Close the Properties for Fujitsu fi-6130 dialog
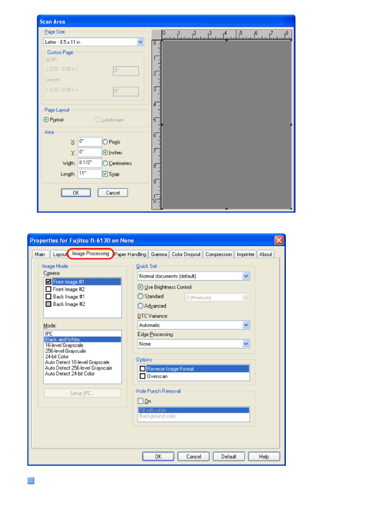Screen dimensions: 367x520 click(x=279, y=240)
